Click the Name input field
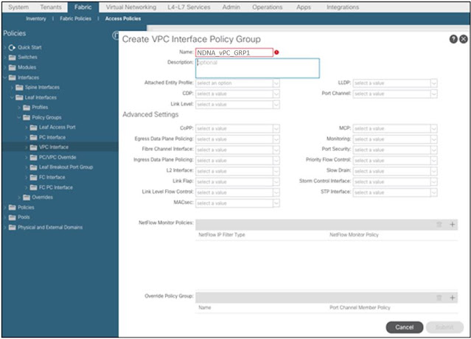 pos(234,52)
